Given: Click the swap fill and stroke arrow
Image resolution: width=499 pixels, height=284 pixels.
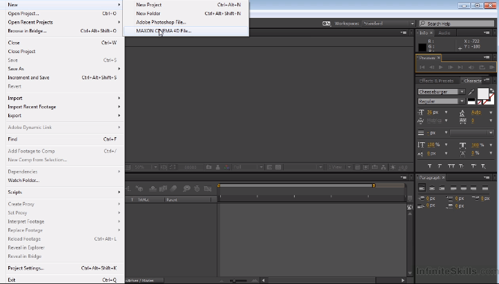Looking at the screenshot, I should pos(491,90).
